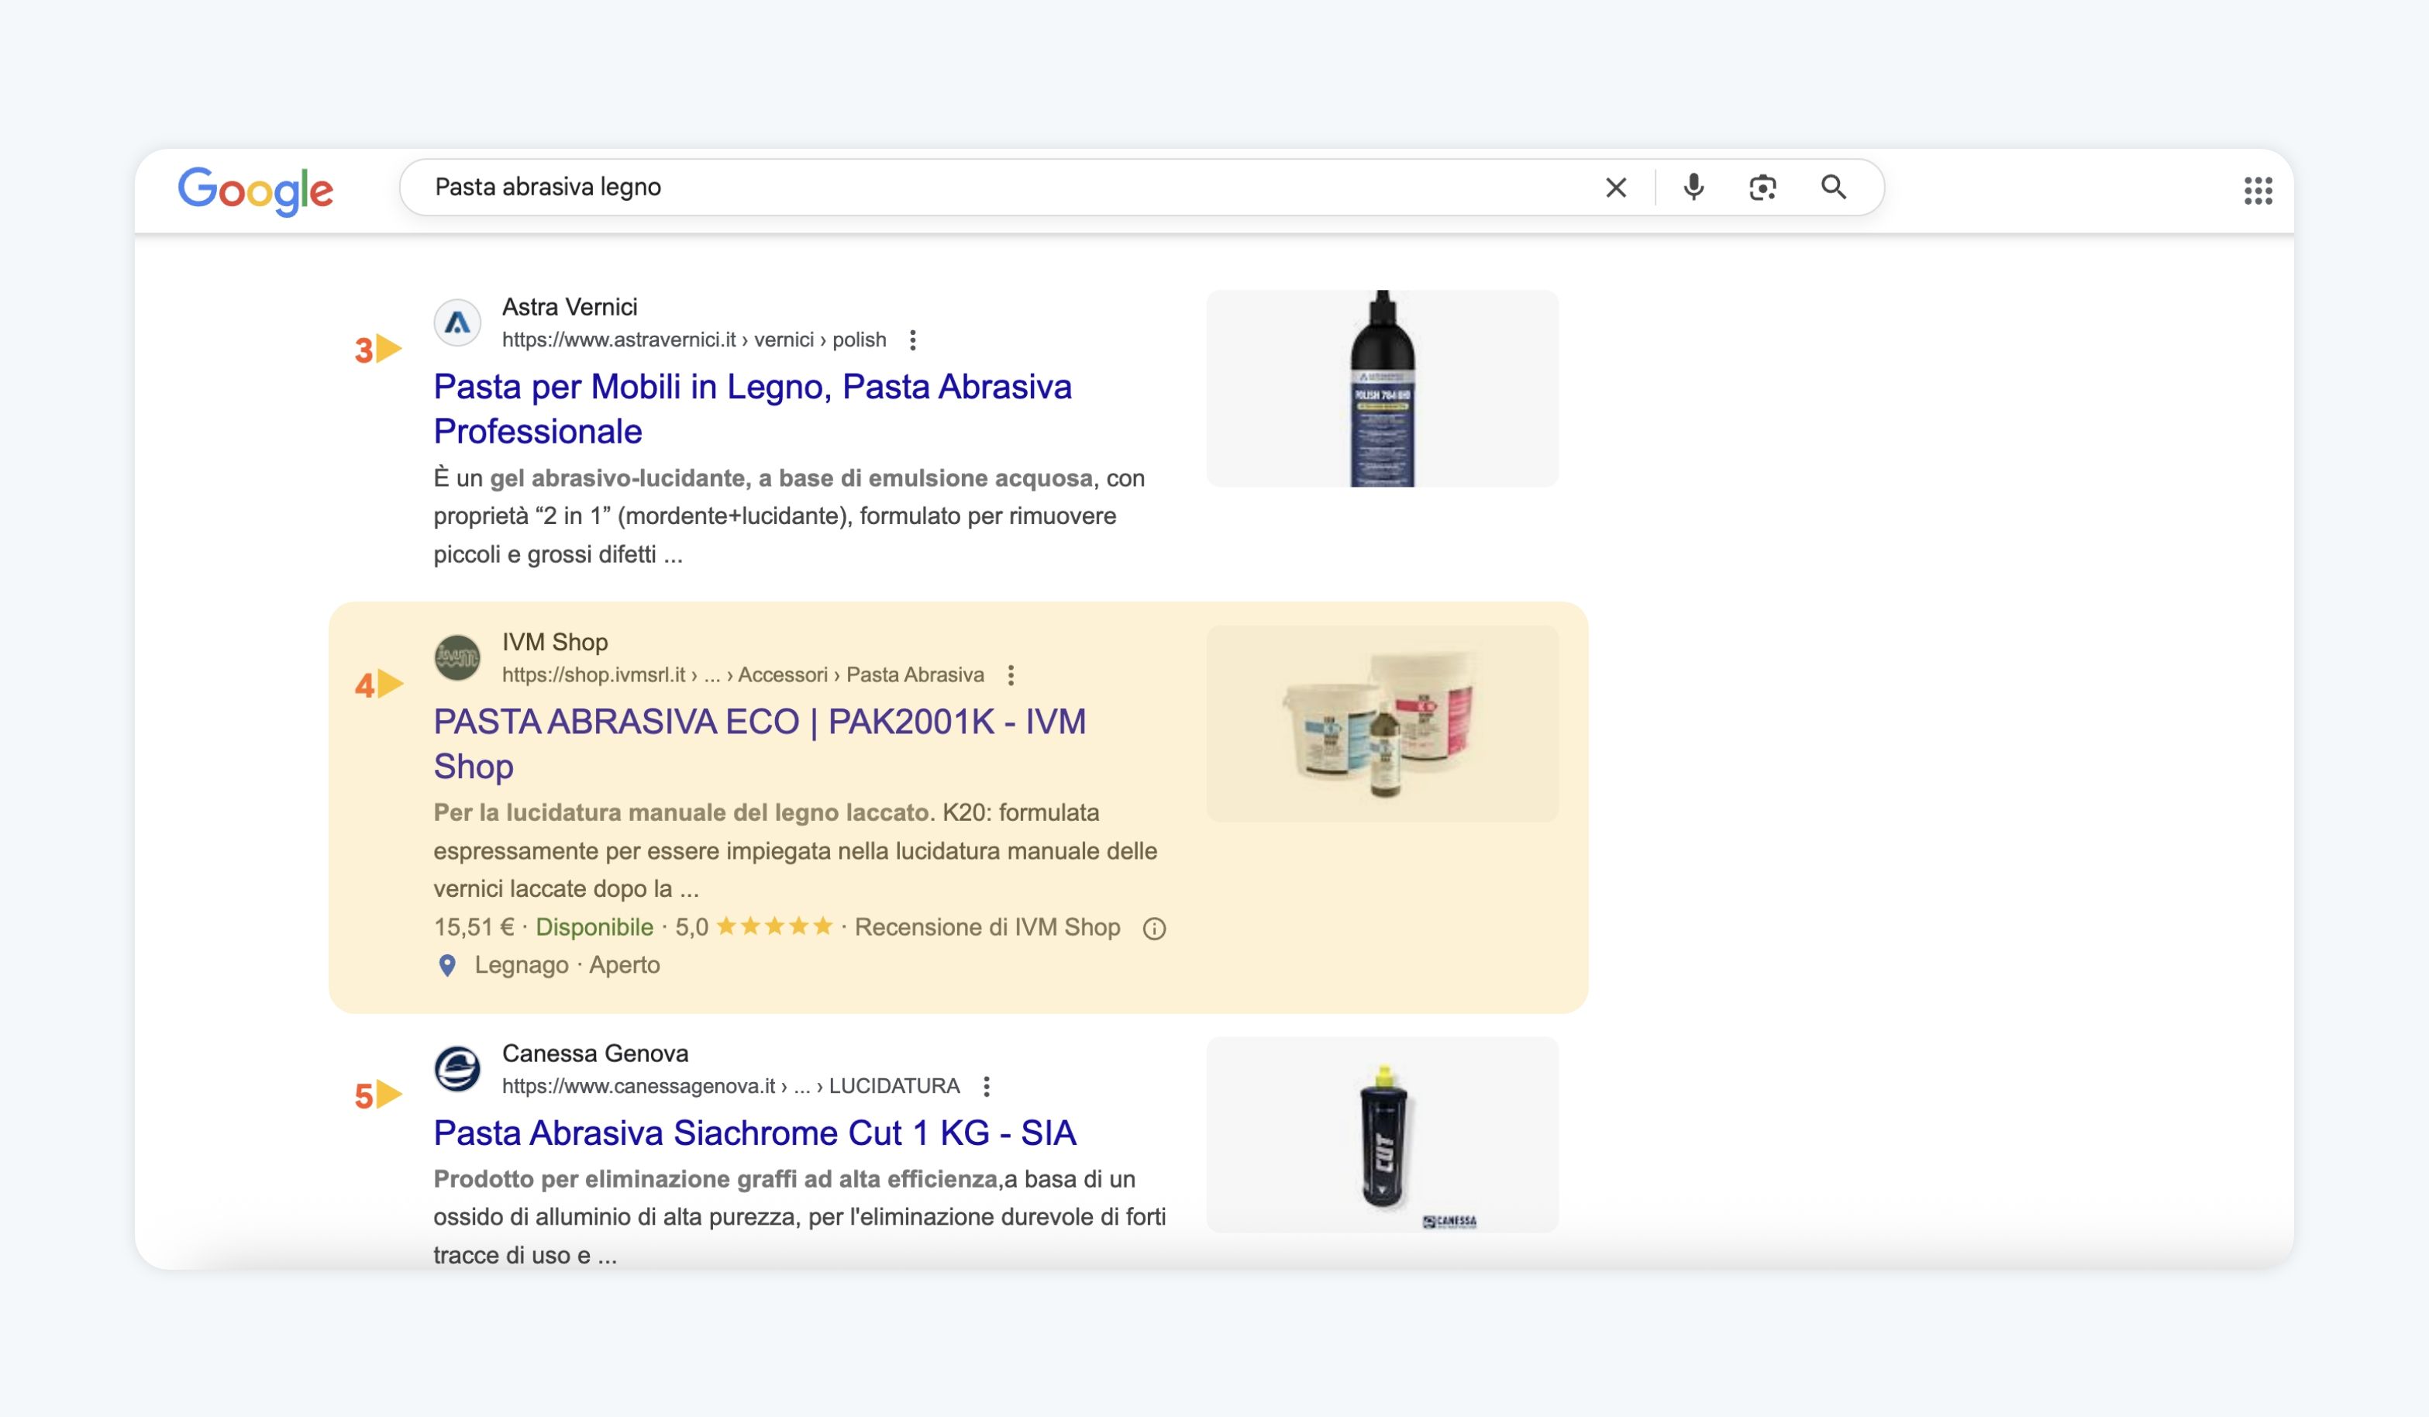
Task: Click the Astra Vernici site favicon
Action: (457, 323)
